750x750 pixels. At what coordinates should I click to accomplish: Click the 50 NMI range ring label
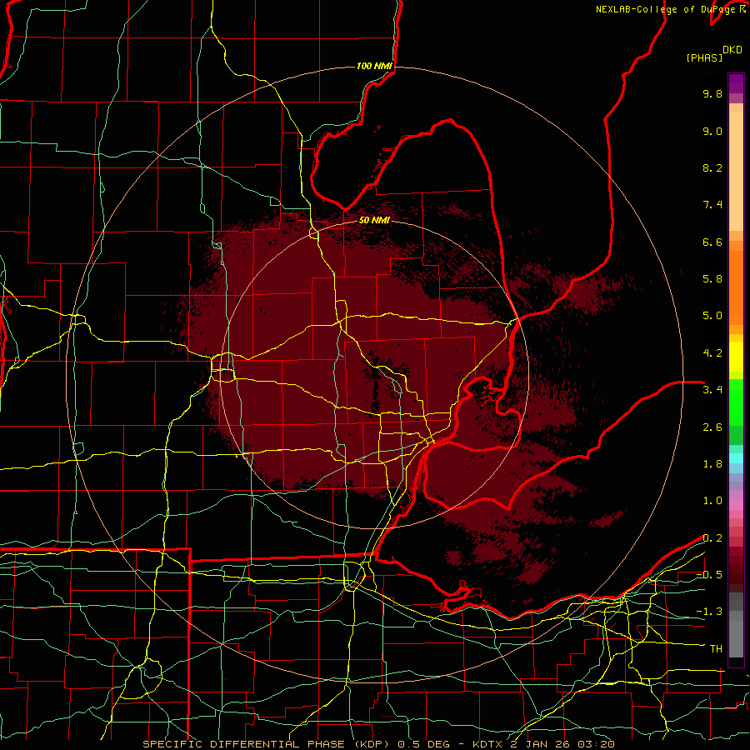[374, 221]
